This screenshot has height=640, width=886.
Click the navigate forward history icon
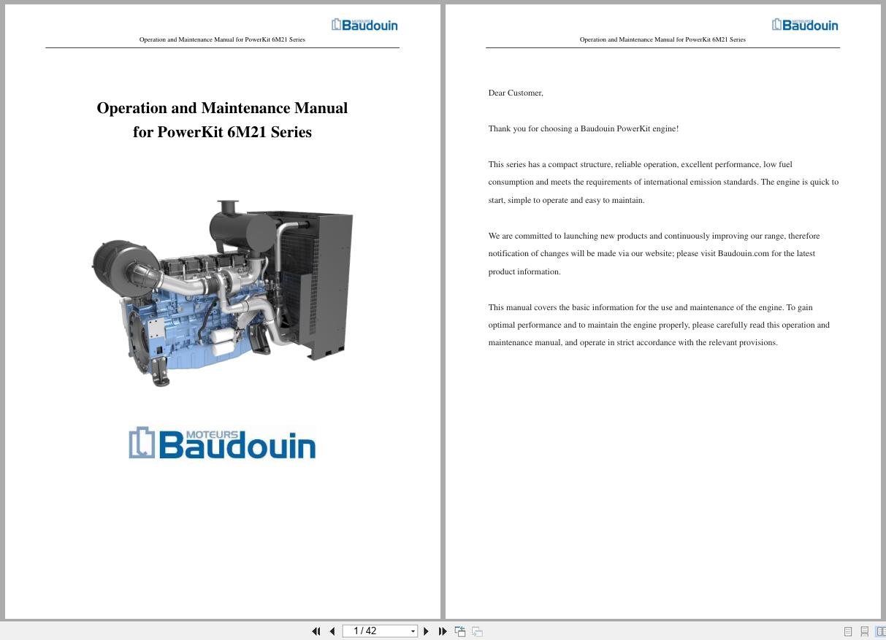[476, 631]
